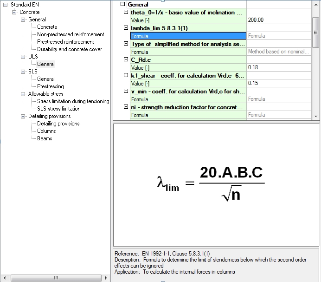Click the lambda_lim 5.8.3.1(1) header
321x282 pixels.
(159, 28)
